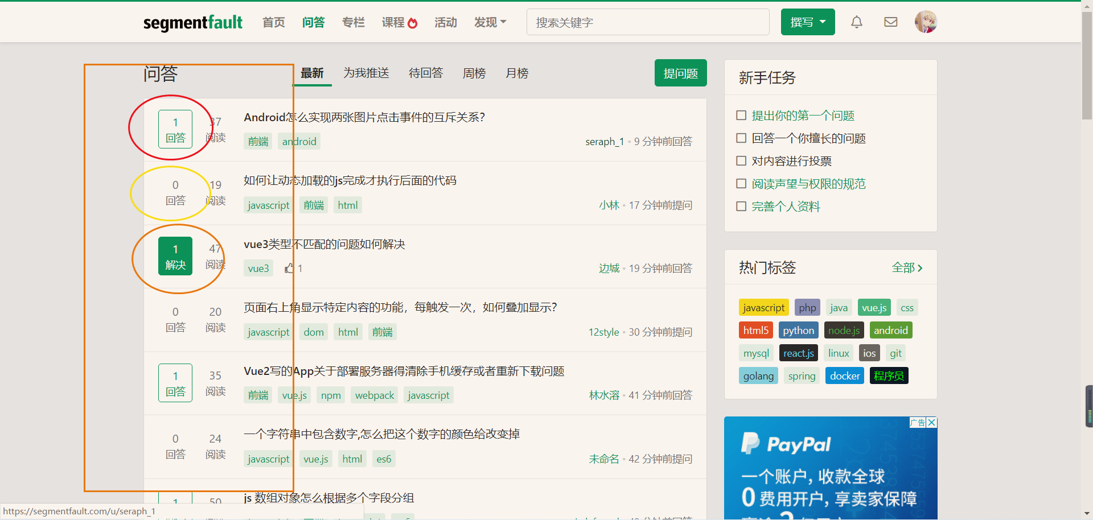Image resolution: width=1093 pixels, height=520 pixels.
Task: Open question 页面右上角显示特定内容的功能
Action: (400, 307)
